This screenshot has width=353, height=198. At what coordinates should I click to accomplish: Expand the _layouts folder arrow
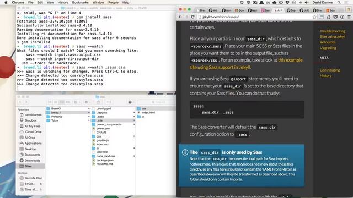(x=134, y=112)
